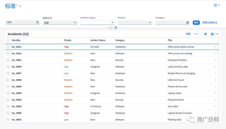Screen dimensions: 226x129
Task: Navigate into inc_0010 Virus Alert row arrow
Action: pyautogui.click(x=216, y=106)
